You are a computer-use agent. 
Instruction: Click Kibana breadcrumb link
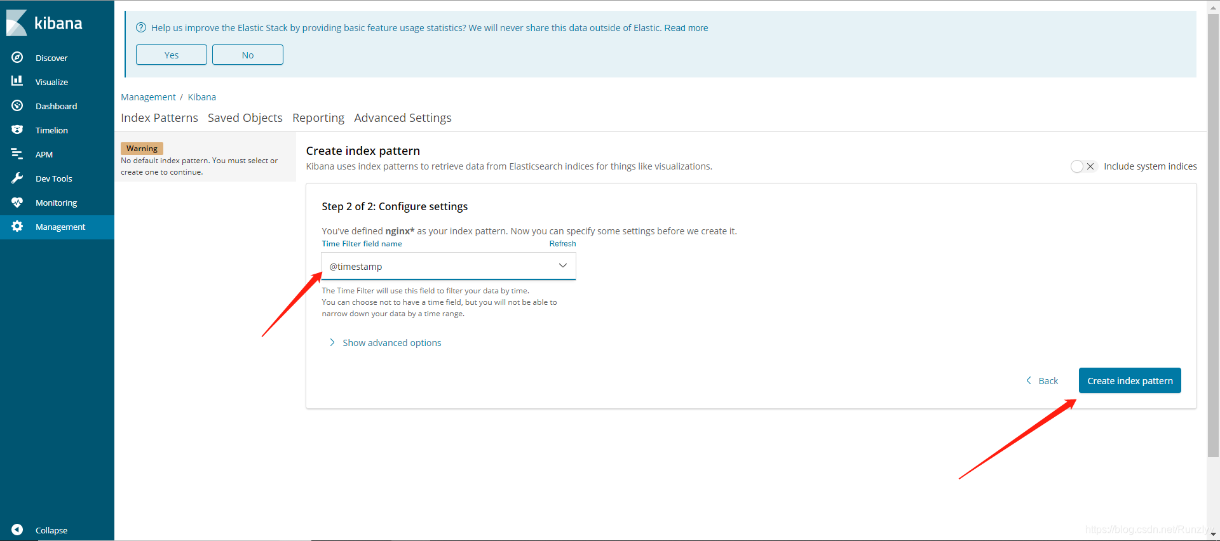tap(202, 97)
